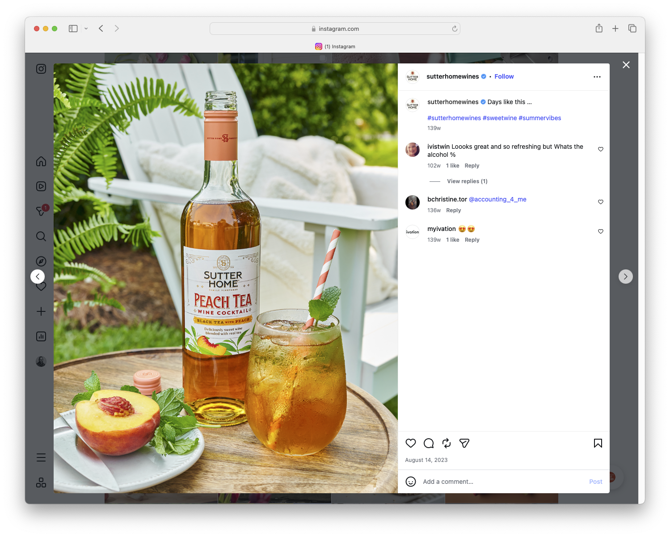Reload the page in Safari
Screen dimensions: 670x537
(x=455, y=29)
